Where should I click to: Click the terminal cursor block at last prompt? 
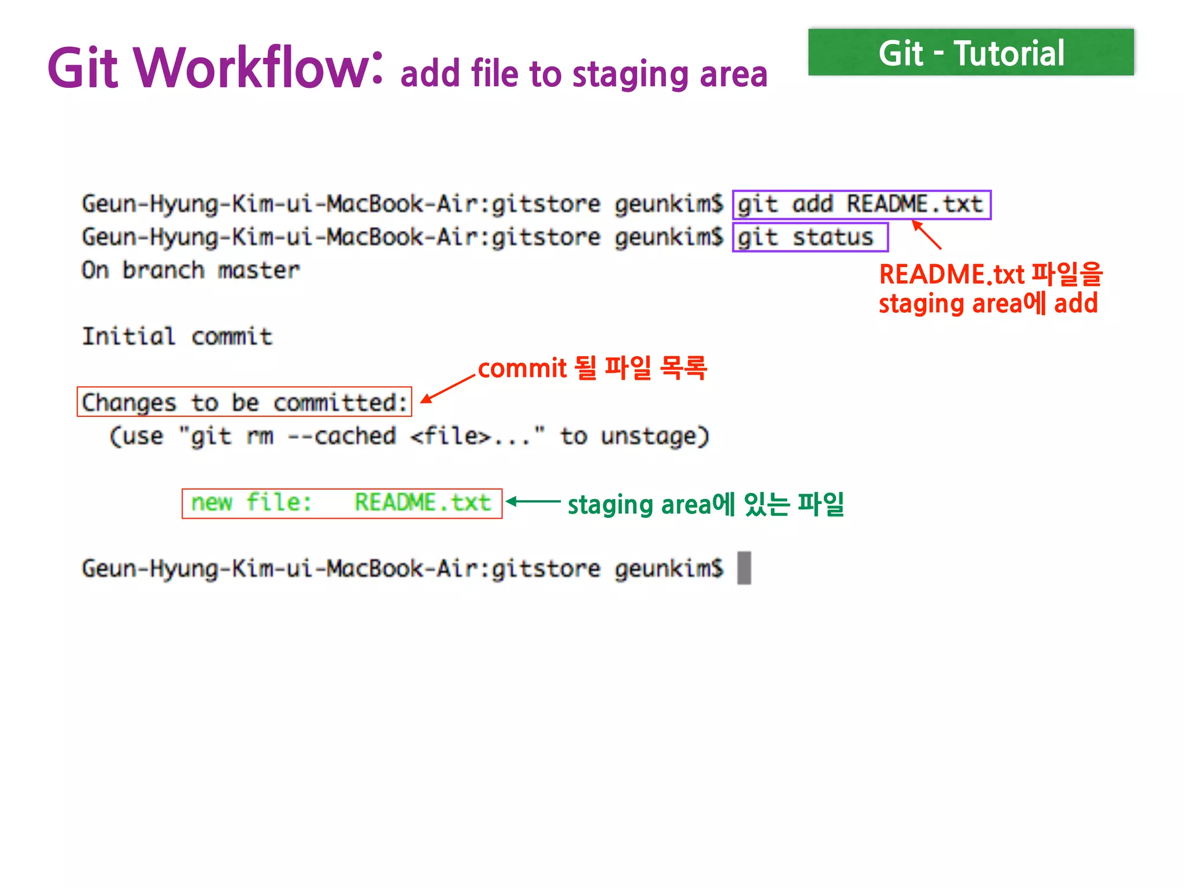[x=744, y=568]
